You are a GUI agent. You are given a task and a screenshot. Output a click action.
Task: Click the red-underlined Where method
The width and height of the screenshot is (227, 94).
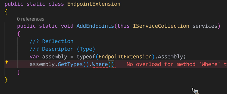click(100, 64)
